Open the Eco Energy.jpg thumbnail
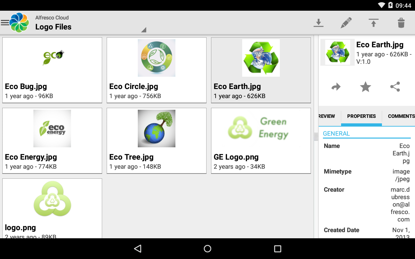 click(x=52, y=129)
